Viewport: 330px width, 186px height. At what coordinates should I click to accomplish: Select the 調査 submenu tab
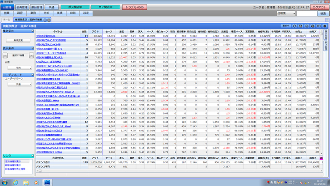(20, 13)
